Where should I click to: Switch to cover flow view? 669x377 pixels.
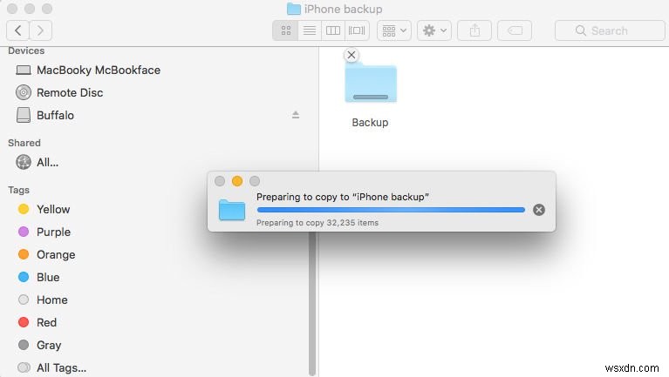[x=357, y=30]
